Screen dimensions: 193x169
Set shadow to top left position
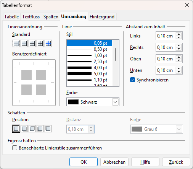pos(48,129)
